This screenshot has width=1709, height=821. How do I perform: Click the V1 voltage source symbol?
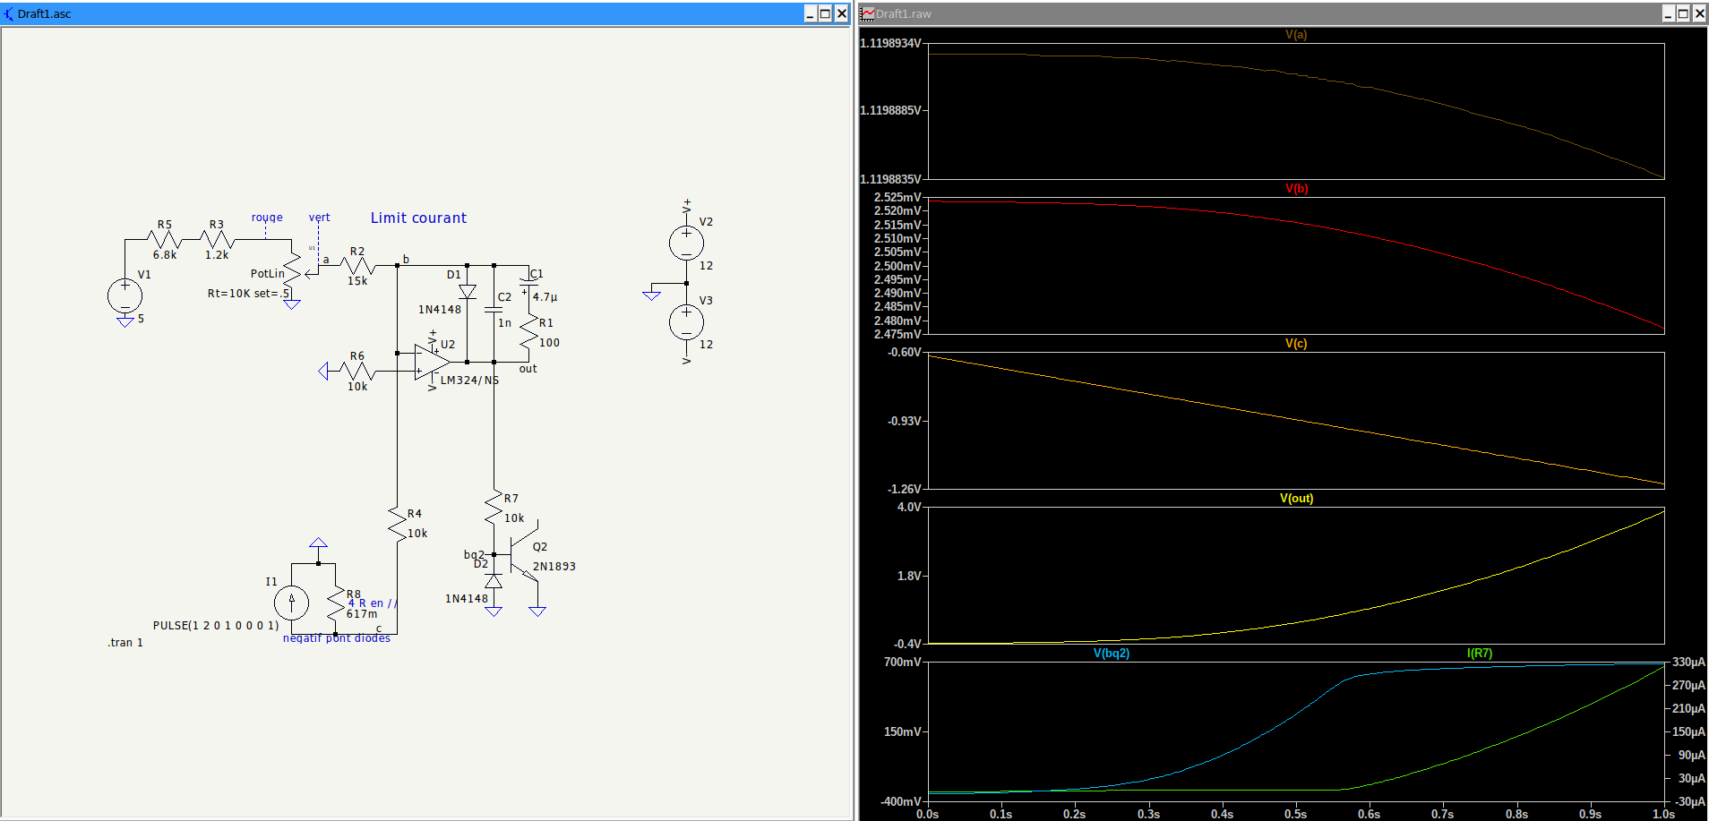tap(125, 295)
